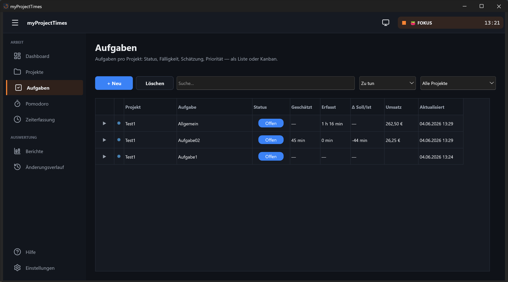The width and height of the screenshot is (508, 282).
Task: Open the Zu tun status filter dropdown
Action: (387, 83)
